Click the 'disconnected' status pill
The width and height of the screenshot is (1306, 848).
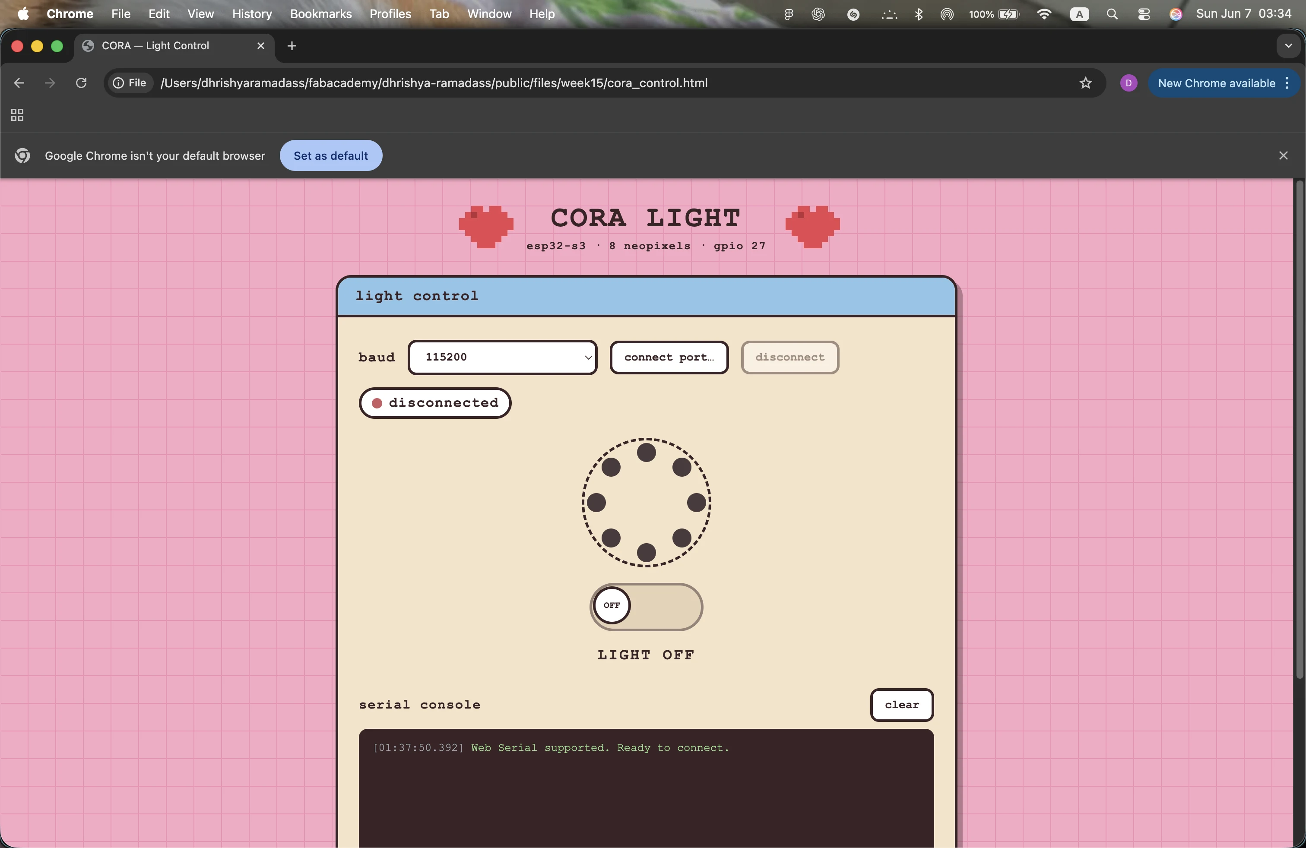tap(435, 403)
